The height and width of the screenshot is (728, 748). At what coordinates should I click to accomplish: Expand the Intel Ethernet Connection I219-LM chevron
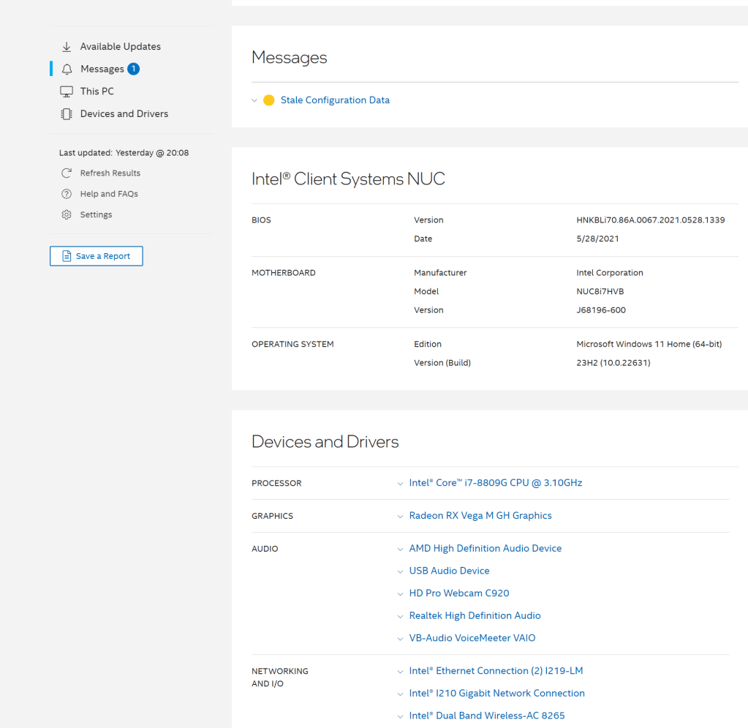400,672
